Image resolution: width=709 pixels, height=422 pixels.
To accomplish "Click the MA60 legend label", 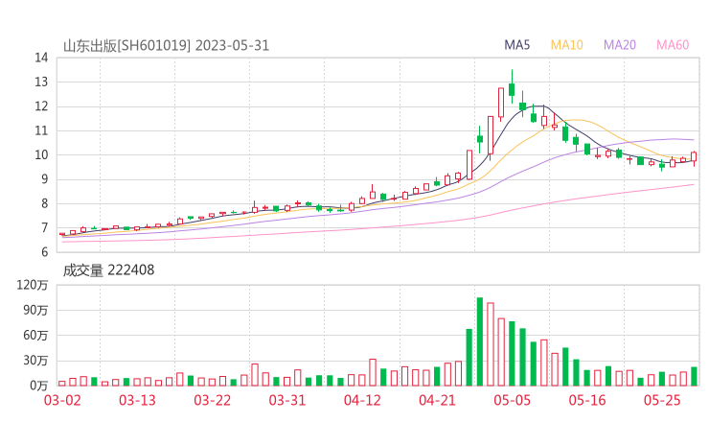I will (x=673, y=45).
